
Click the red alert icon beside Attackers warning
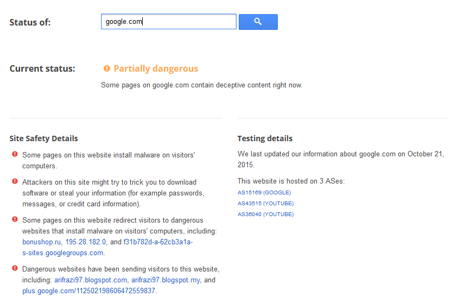pyautogui.click(x=15, y=181)
